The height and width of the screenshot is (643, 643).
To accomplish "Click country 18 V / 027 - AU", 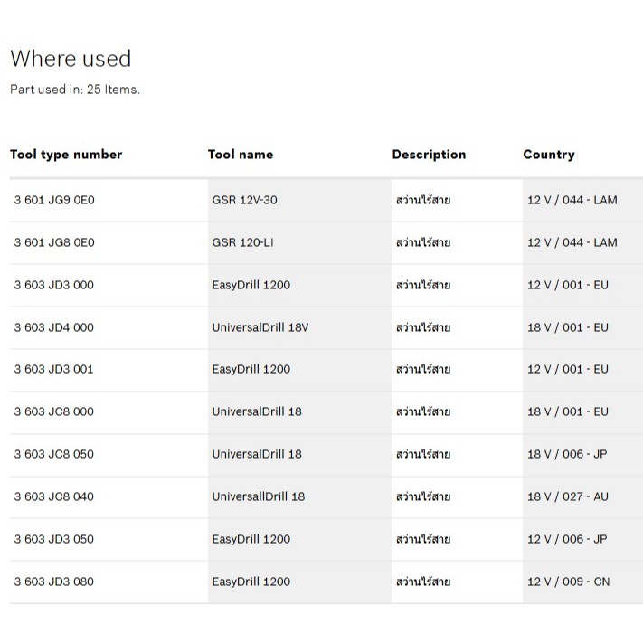I will tap(568, 496).
